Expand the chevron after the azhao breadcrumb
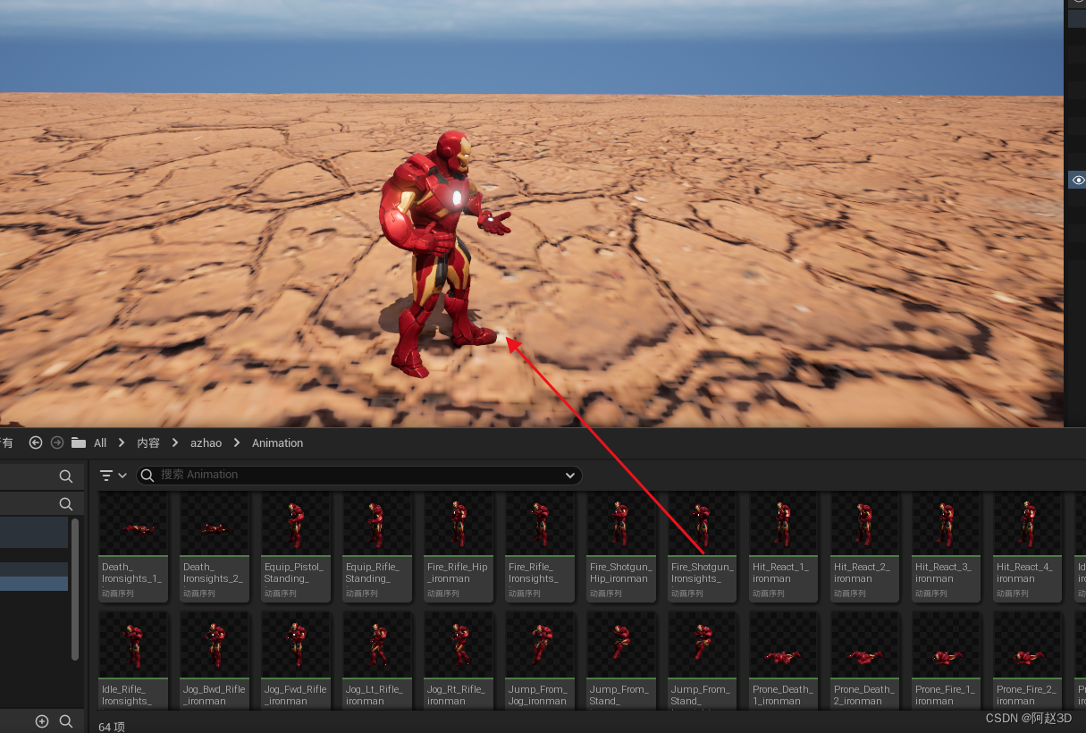Viewport: 1086px width, 733px height. [237, 442]
